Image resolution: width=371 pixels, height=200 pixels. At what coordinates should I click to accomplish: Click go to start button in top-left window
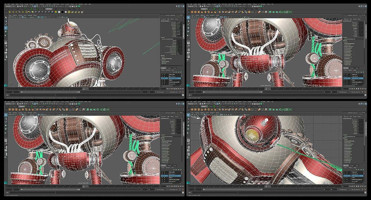(x=167, y=89)
